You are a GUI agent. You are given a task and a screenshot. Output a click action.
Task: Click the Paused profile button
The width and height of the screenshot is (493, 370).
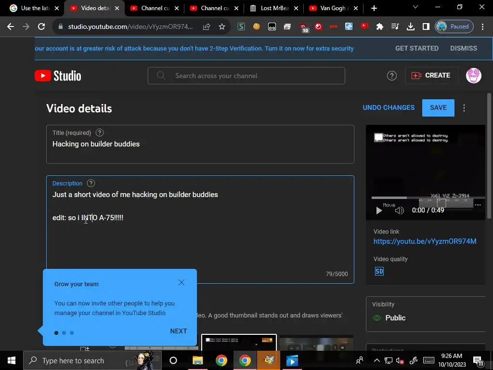[x=454, y=27]
